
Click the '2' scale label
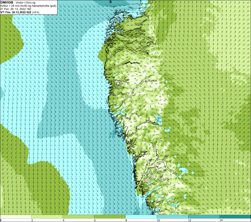click(x=32, y=220)
